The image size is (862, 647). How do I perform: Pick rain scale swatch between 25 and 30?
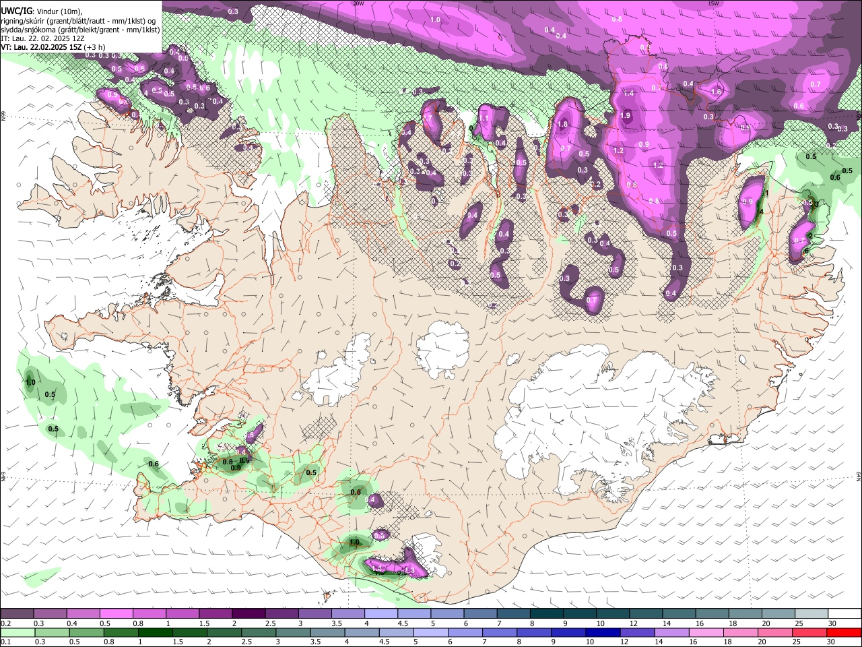point(810,632)
